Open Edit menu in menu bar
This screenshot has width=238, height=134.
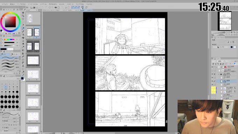click(13, 4)
